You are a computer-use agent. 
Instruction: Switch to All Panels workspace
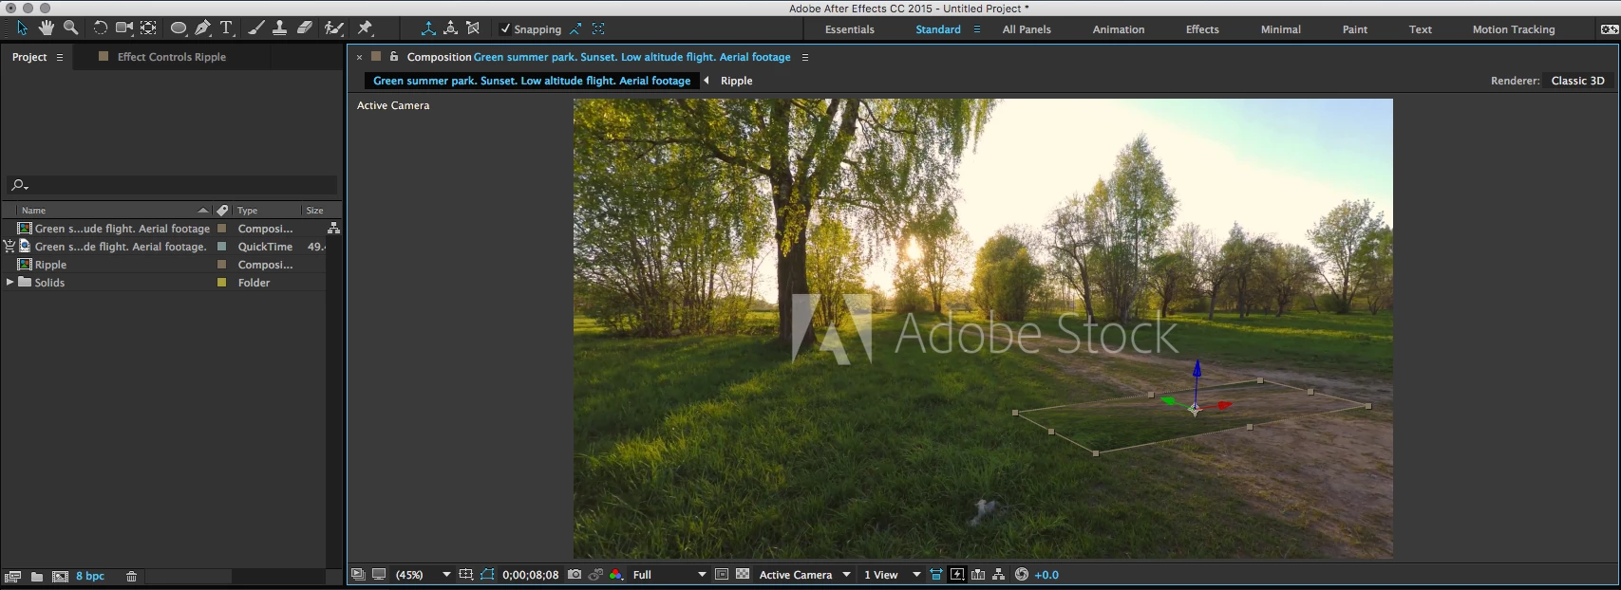(1027, 29)
